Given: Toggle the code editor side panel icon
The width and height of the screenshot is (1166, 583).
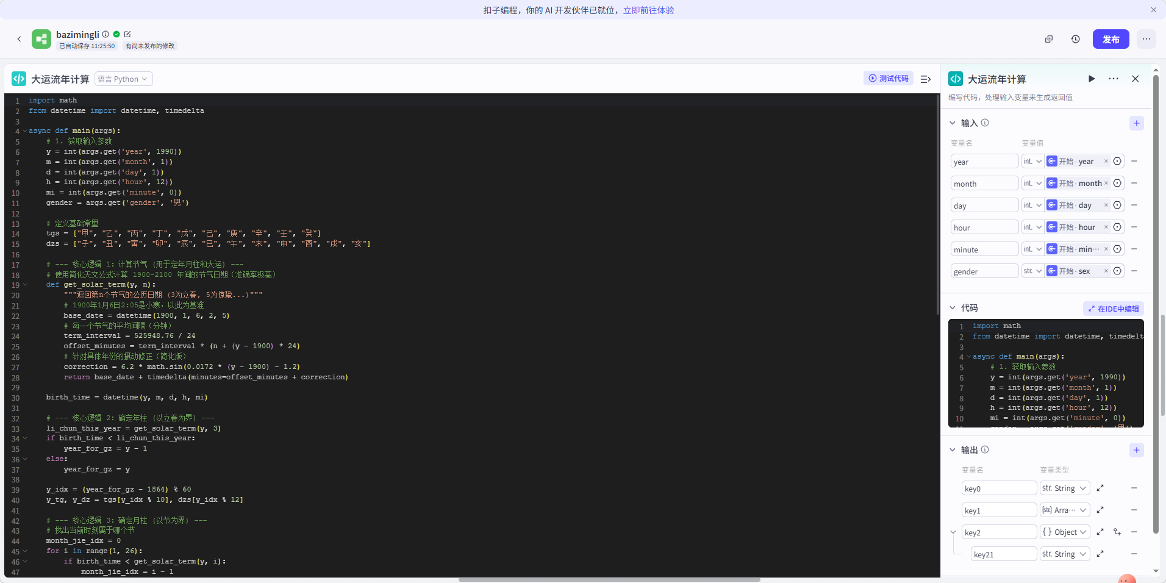Looking at the screenshot, I should 925,79.
